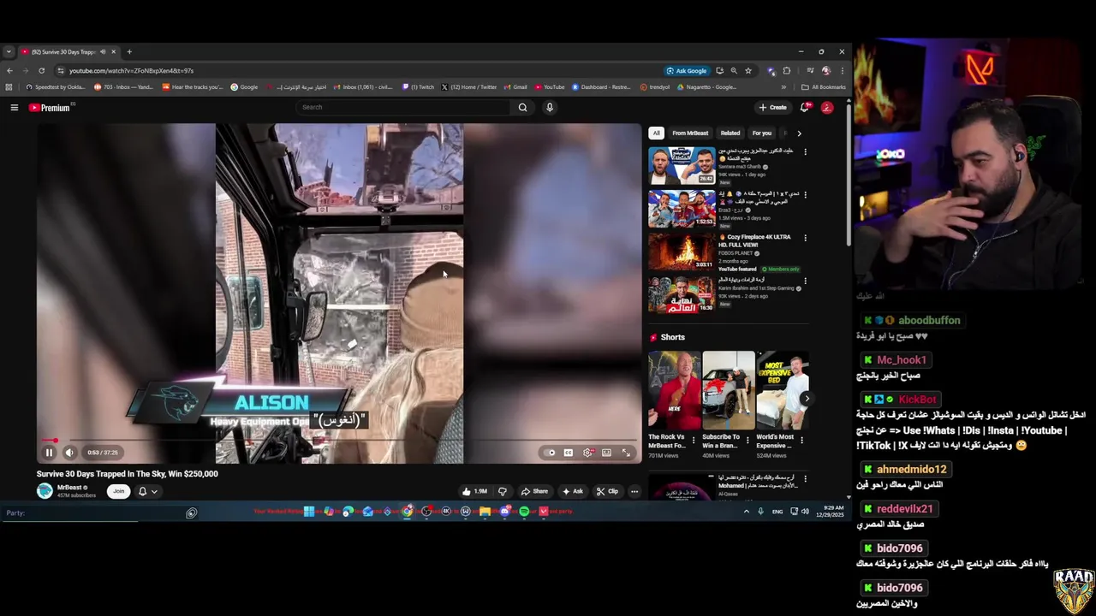1096x616 pixels.
Task: Start voice search with the microphone icon
Action: pos(550,107)
